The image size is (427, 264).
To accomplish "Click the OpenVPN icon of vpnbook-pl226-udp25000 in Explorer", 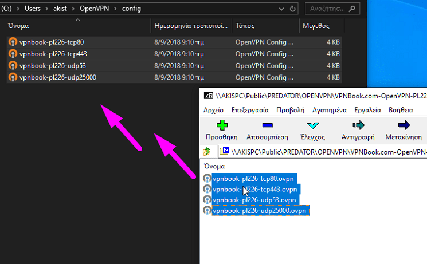I will tap(13, 77).
